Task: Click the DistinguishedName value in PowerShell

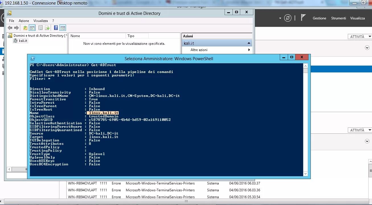Action: tap(134, 96)
